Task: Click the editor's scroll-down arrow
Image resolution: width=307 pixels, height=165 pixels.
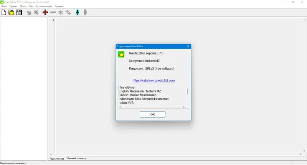Action: [x=304, y=151]
